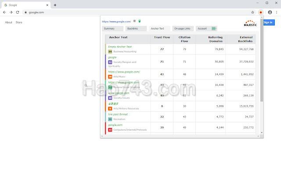Minimize the Chrome window
The height and width of the screenshot is (176, 281).
258,3
